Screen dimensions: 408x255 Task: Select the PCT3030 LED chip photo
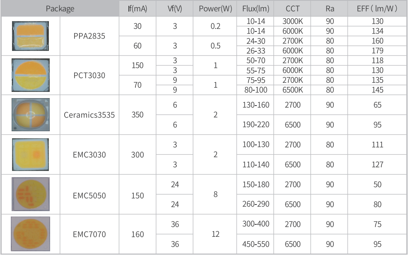coord(31,76)
